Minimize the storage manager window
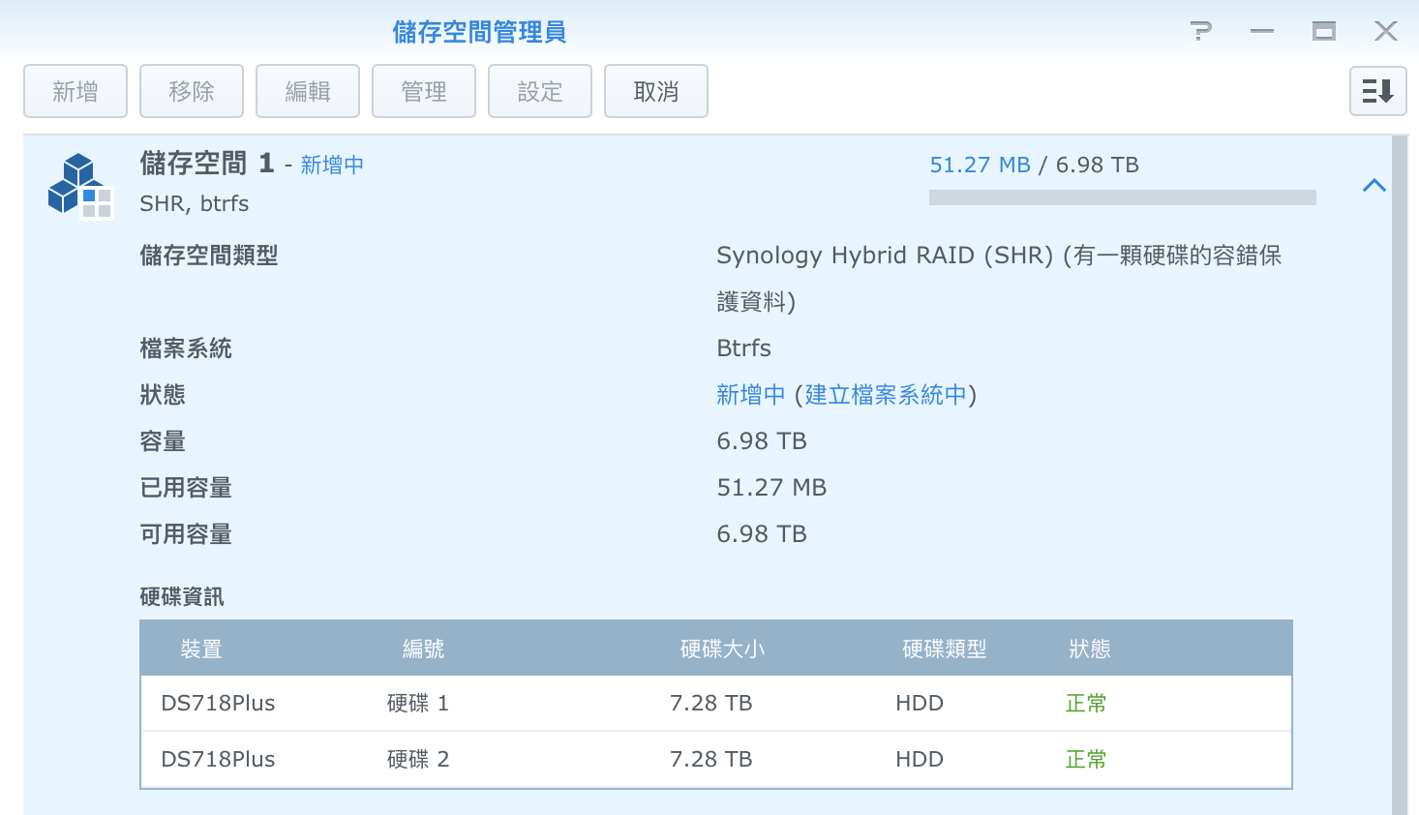The width and height of the screenshot is (1419, 815). (1261, 32)
